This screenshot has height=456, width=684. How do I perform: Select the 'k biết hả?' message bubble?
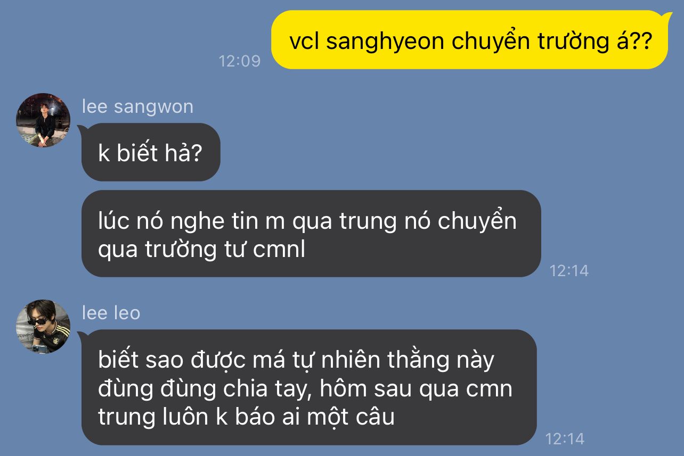pyautogui.click(x=151, y=152)
